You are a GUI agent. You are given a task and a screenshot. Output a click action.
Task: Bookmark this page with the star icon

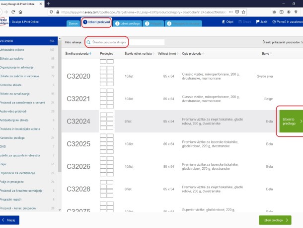pos(243,12)
